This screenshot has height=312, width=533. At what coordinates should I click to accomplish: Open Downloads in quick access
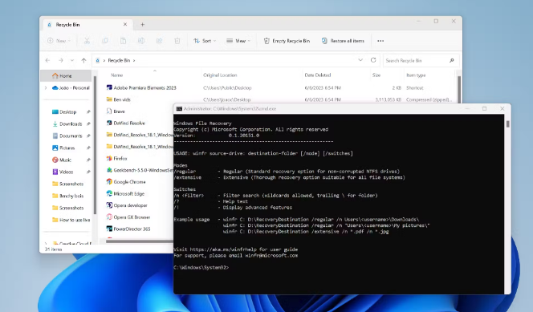click(71, 124)
